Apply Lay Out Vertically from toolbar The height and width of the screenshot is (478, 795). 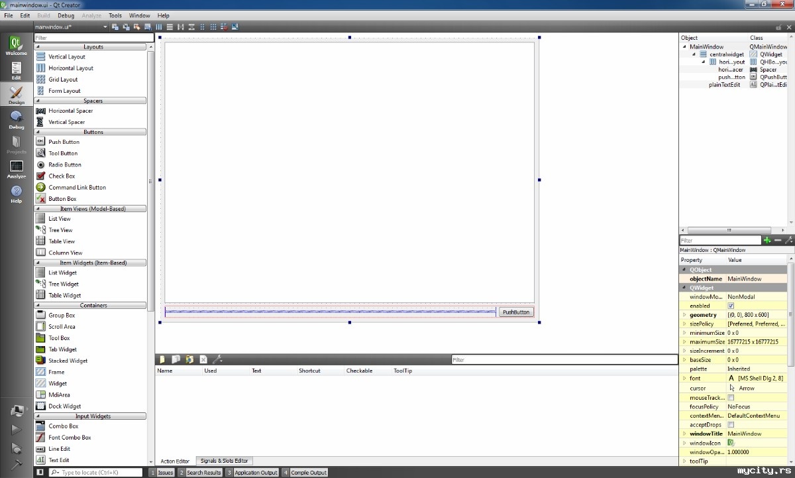coord(170,27)
